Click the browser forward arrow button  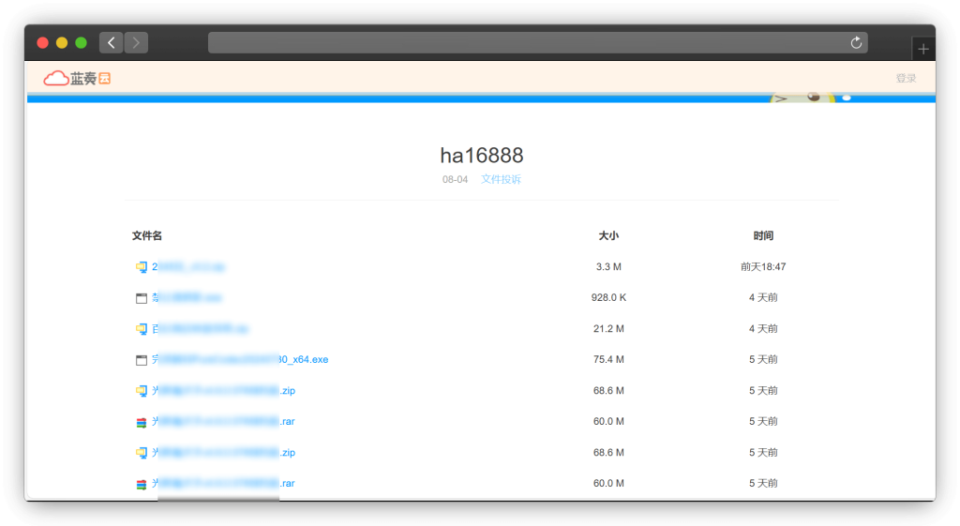(x=136, y=42)
